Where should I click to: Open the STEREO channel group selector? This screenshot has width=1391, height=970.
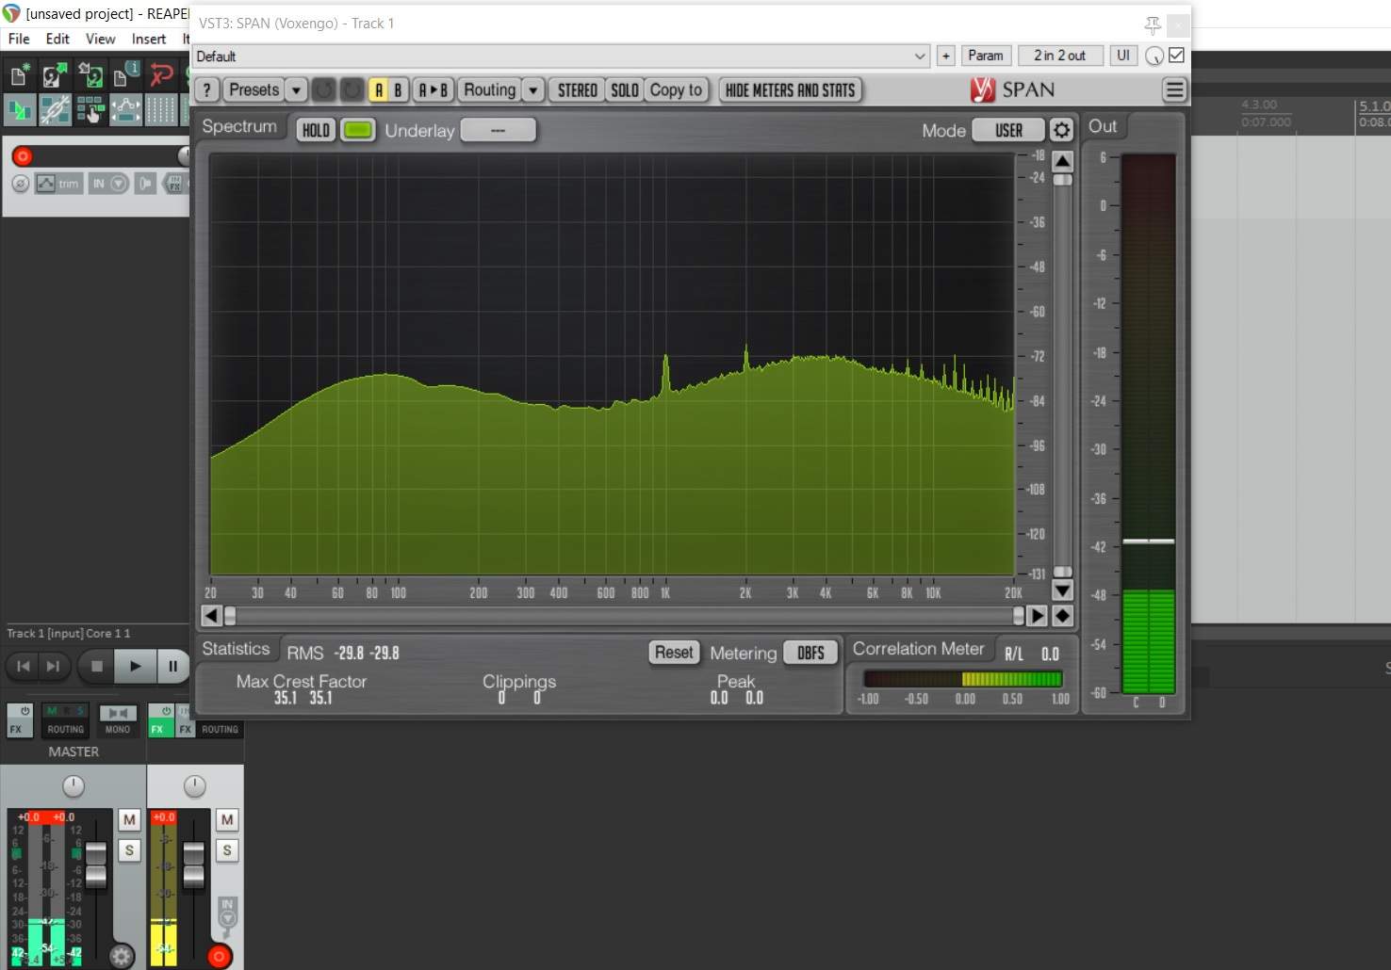pyautogui.click(x=578, y=90)
